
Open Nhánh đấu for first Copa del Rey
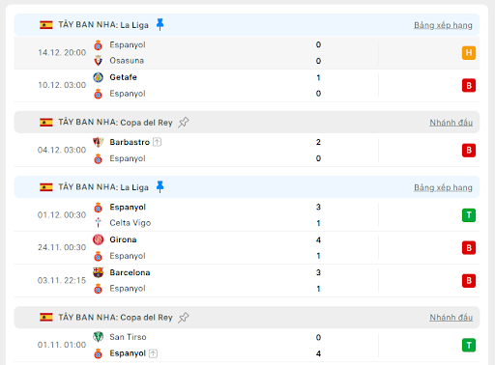click(x=451, y=123)
